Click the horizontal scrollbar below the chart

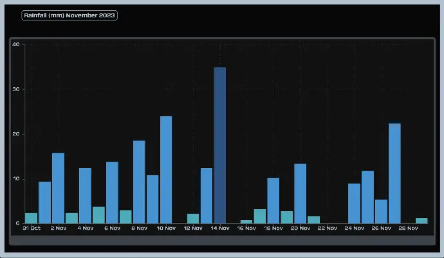click(x=222, y=240)
